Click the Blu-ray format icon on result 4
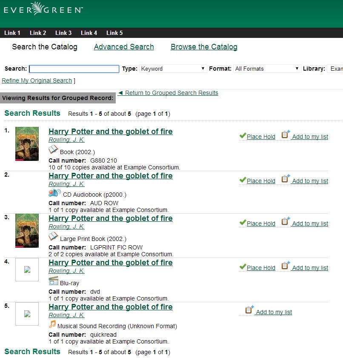 pyautogui.click(x=54, y=281)
